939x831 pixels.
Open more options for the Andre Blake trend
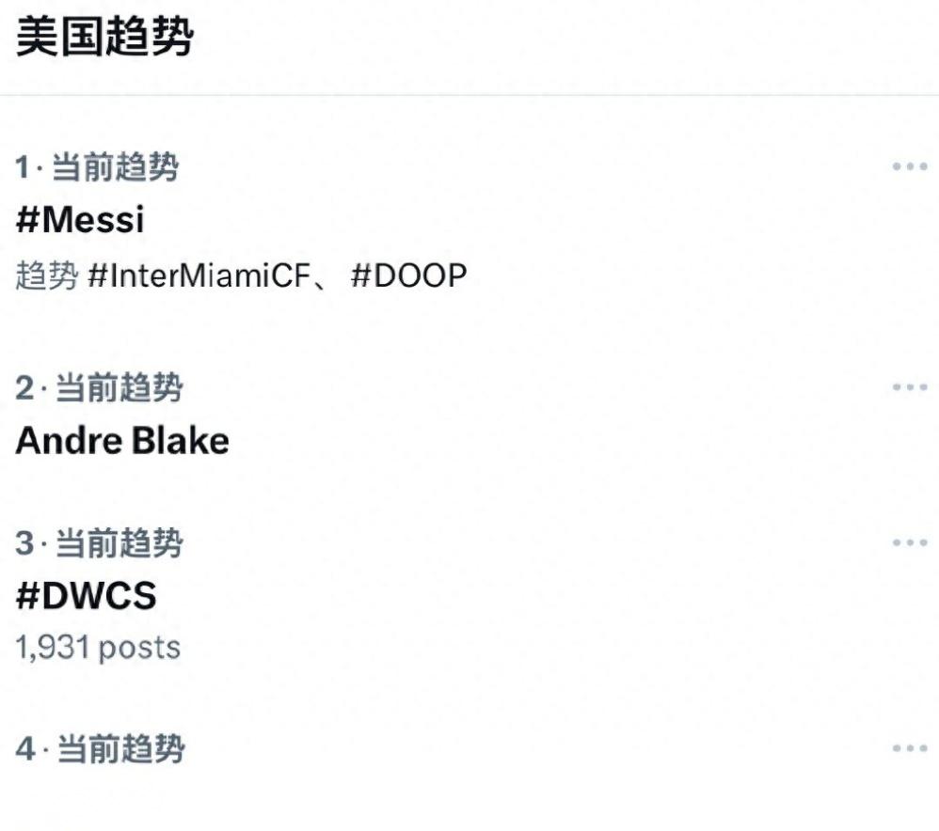click(909, 387)
